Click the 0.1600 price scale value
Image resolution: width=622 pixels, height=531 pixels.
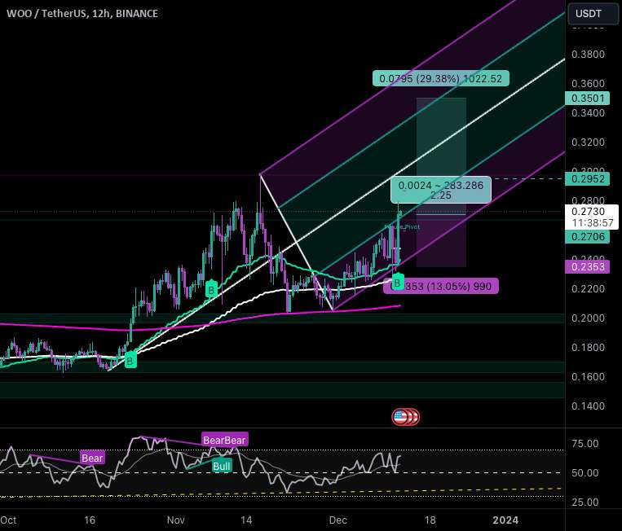pyautogui.click(x=588, y=376)
